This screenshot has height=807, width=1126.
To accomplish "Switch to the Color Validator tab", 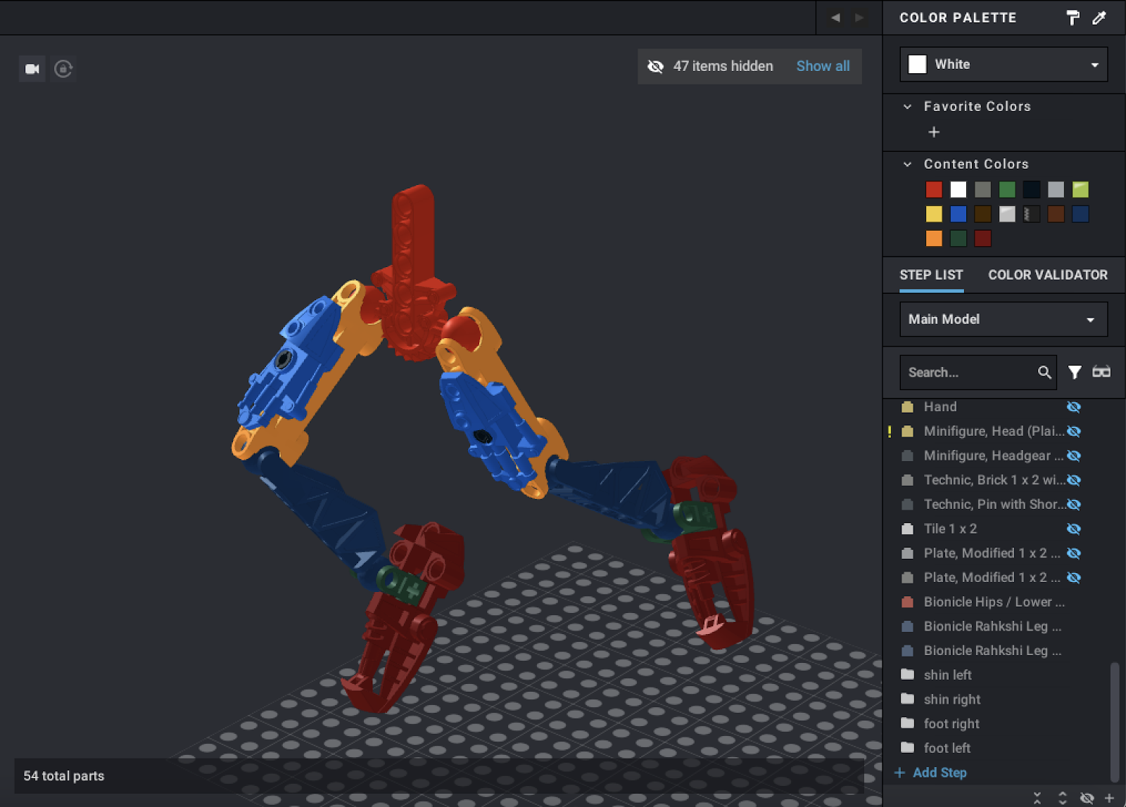I will tap(1048, 275).
